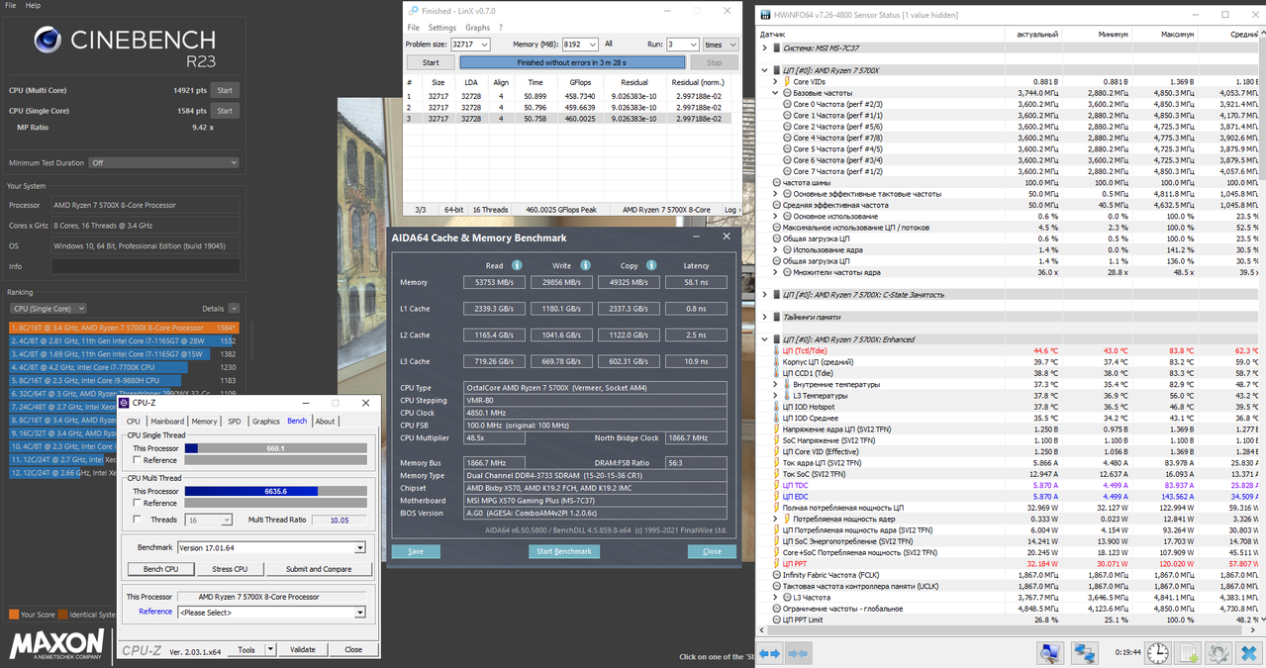This screenshot has height=668, width=1266.
Task: Open HWiNFO magnifier monitor icon
Action: [1050, 653]
